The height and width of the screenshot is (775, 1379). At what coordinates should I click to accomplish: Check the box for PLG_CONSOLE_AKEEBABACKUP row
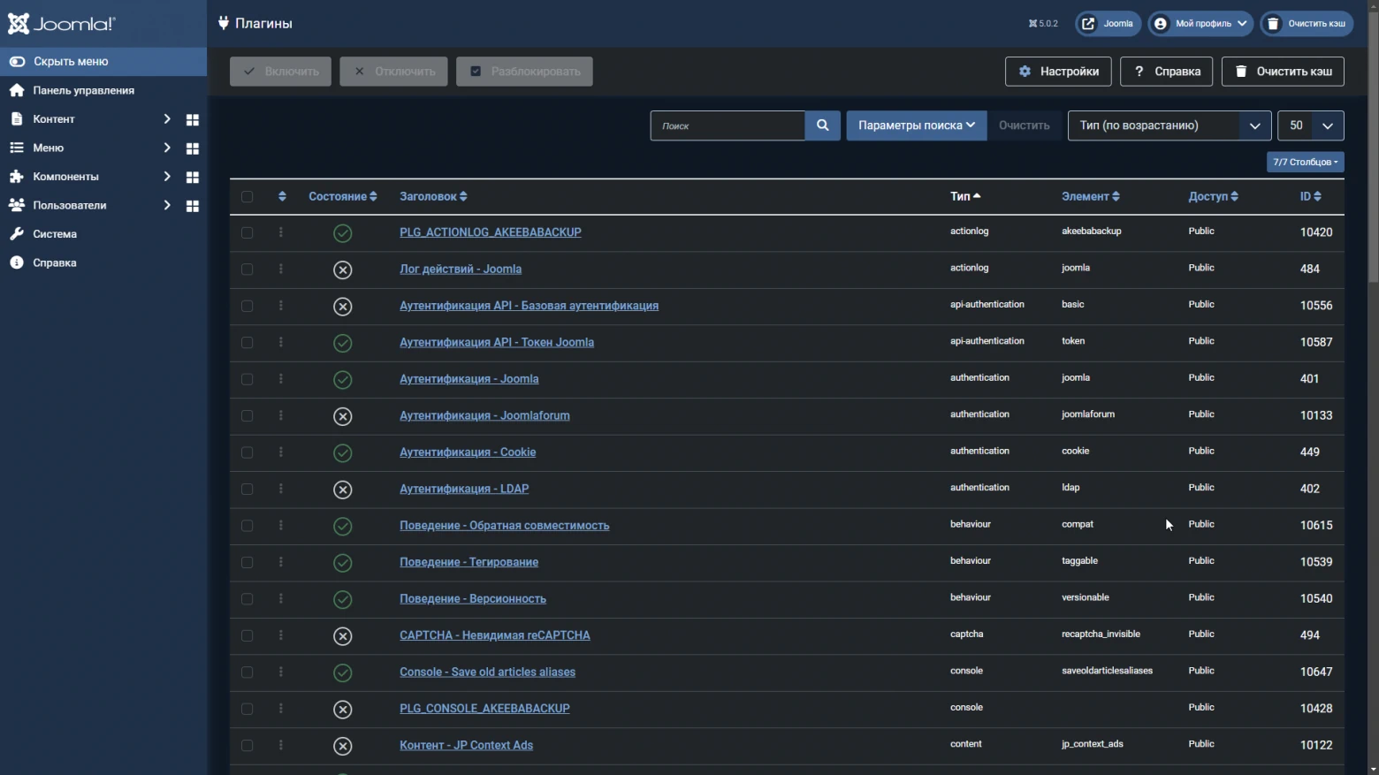click(247, 710)
